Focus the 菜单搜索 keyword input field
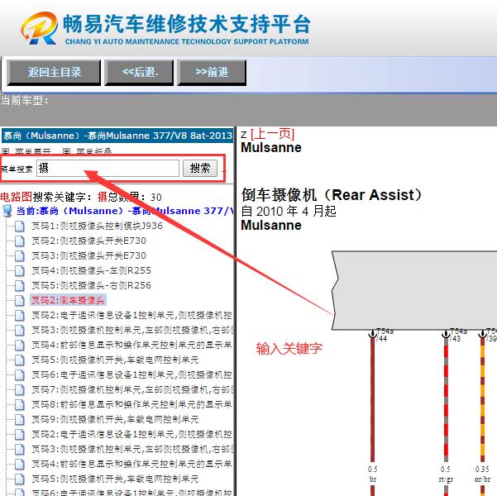The image size is (497, 496). pyautogui.click(x=108, y=168)
